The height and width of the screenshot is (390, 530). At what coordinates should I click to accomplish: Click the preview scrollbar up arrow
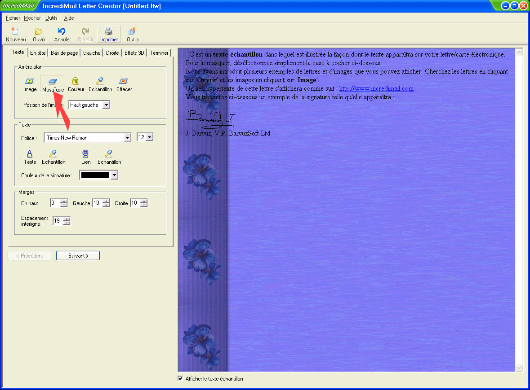(x=519, y=53)
